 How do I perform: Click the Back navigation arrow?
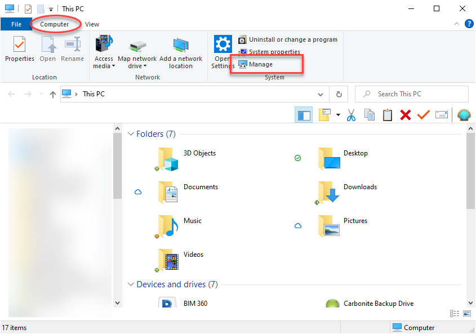[x=11, y=94]
